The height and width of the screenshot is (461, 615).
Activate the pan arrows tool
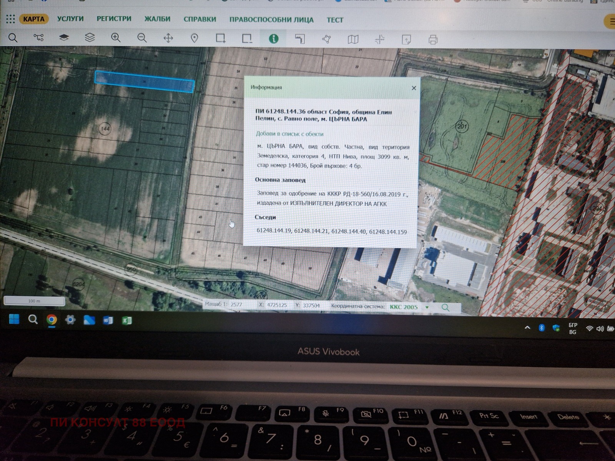168,38
